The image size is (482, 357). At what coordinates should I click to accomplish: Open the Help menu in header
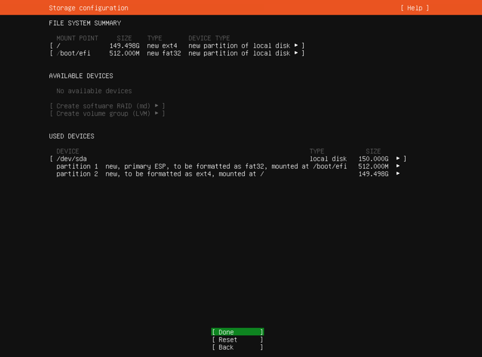[415, 8]
